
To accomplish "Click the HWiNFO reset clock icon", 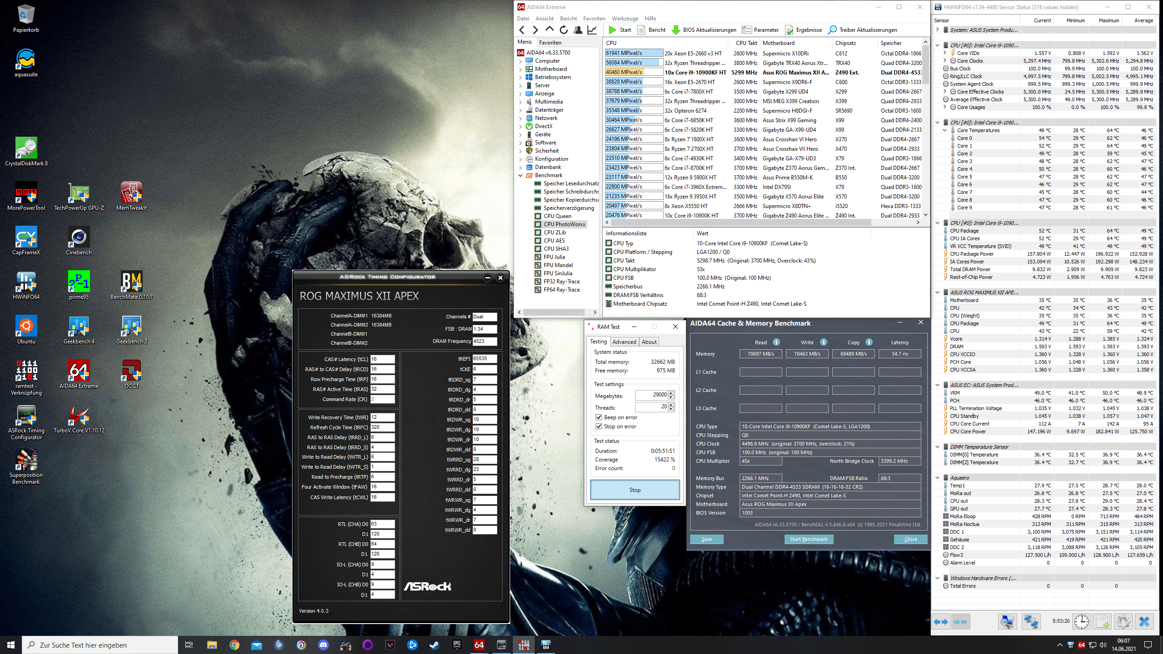I will pos(1081,621).
